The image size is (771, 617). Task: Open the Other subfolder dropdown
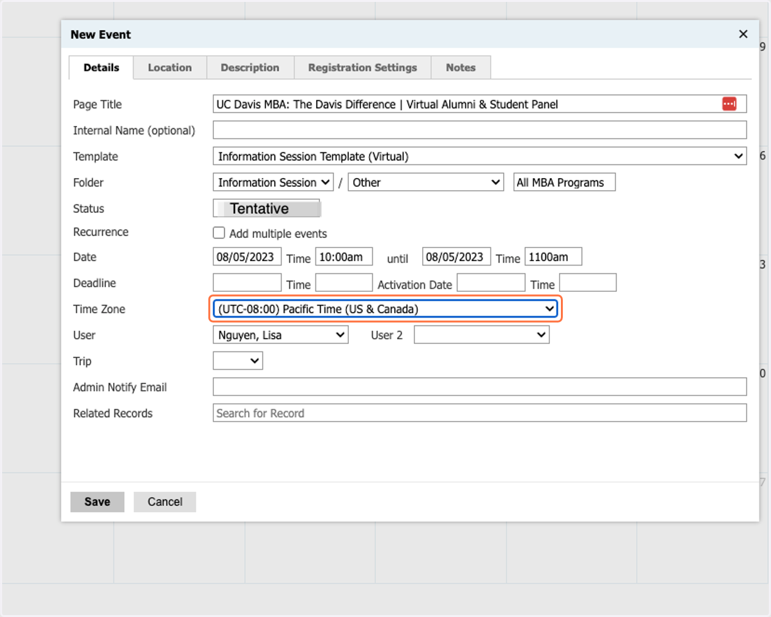pyautogui.click(x=425, y=183)
